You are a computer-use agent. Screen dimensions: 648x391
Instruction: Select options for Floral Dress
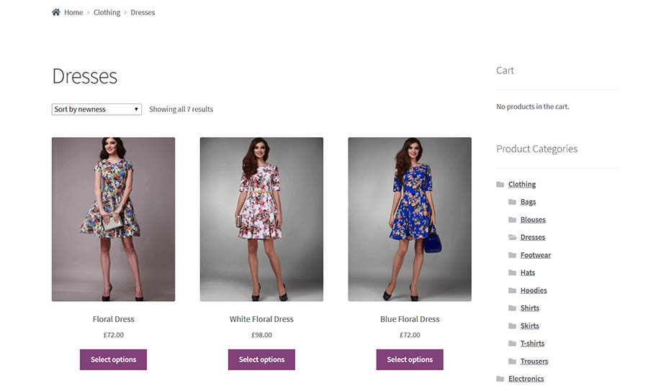coord(113,359)
